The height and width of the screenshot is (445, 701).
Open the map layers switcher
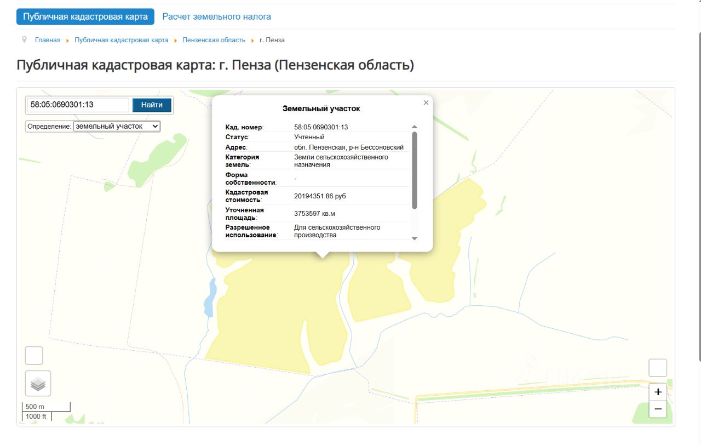pyautogui.click(x=38, y=384)
